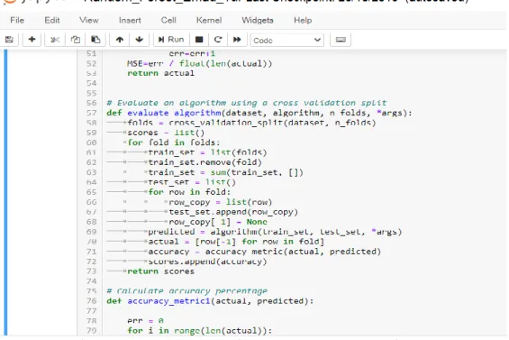Open the Insert menu
Image resolution: width=509 pixels, height=340 pixels.
(130, 20)
